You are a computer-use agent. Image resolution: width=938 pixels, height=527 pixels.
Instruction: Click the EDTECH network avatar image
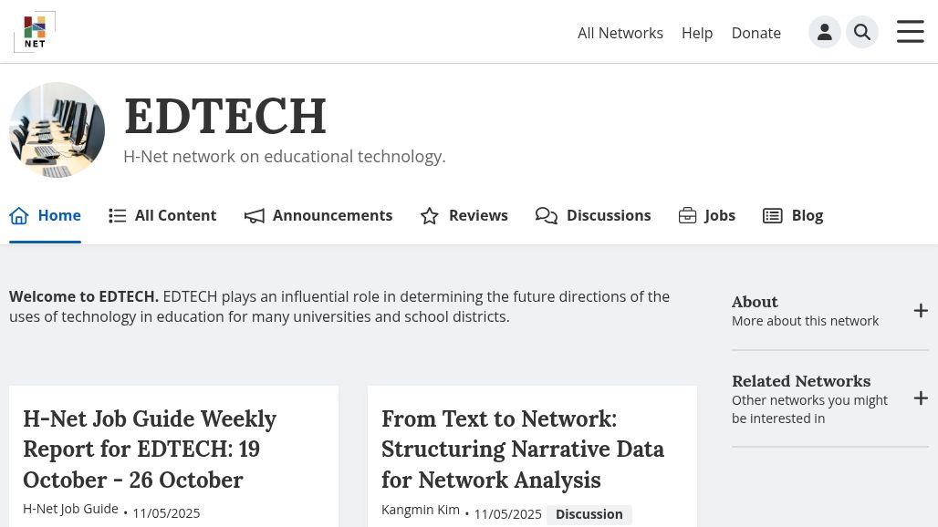pos(57,130)
